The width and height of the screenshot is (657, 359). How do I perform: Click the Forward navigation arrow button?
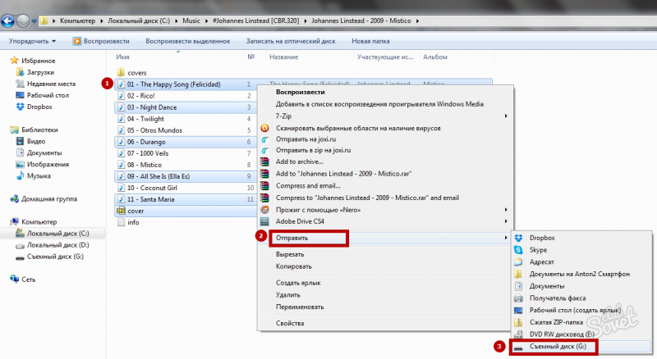pyautogui.click(x=23, y=21)
